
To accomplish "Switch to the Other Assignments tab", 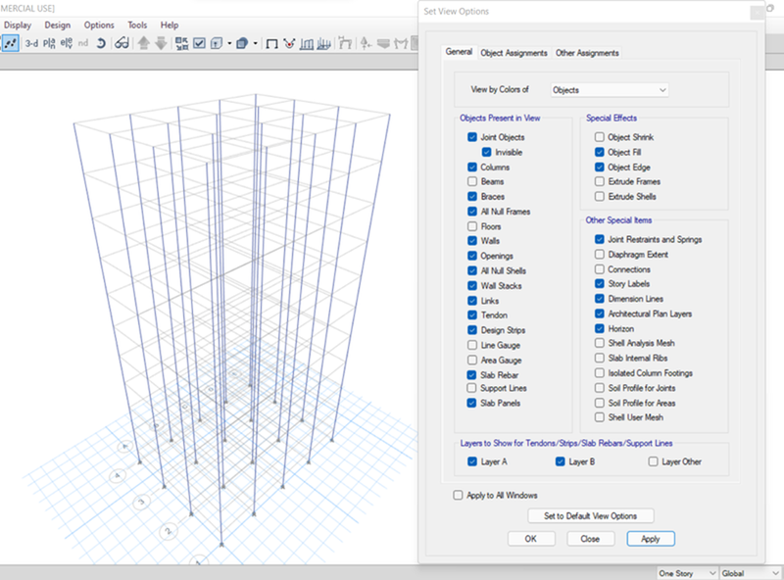I will (x=587, y=53).
